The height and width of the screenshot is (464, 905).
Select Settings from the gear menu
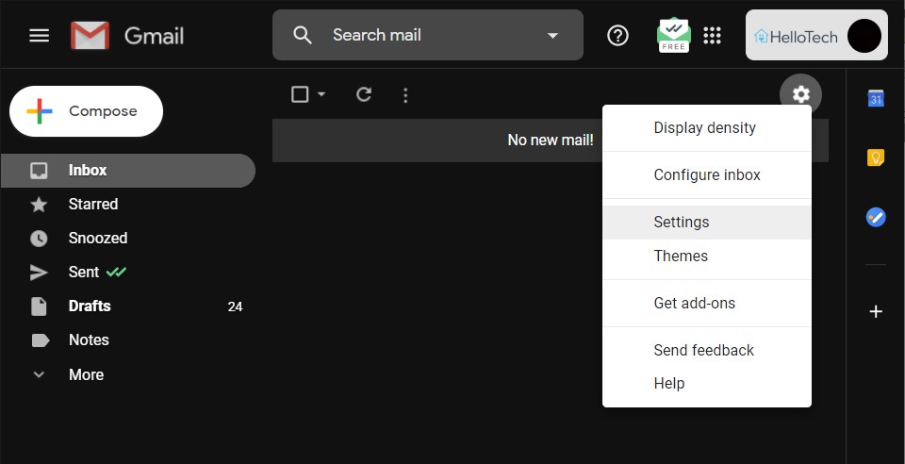tap(681, 223)
